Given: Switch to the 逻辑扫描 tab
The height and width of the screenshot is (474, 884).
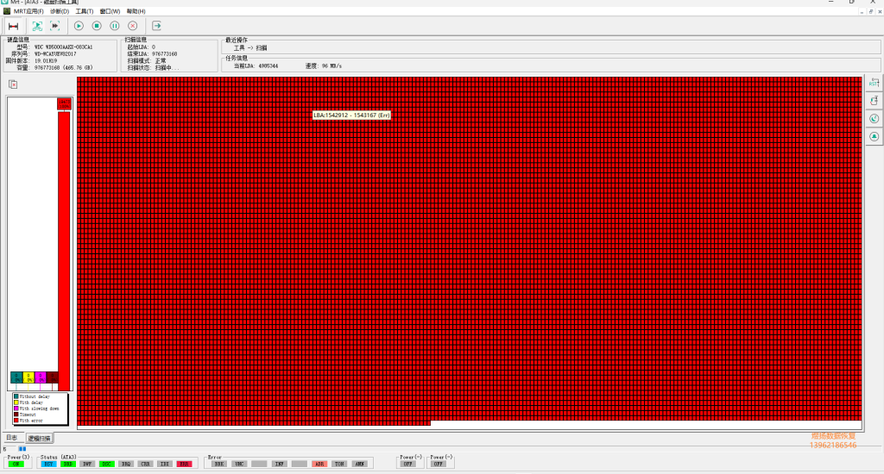Looking at the screenshot, I should point(40,438).
